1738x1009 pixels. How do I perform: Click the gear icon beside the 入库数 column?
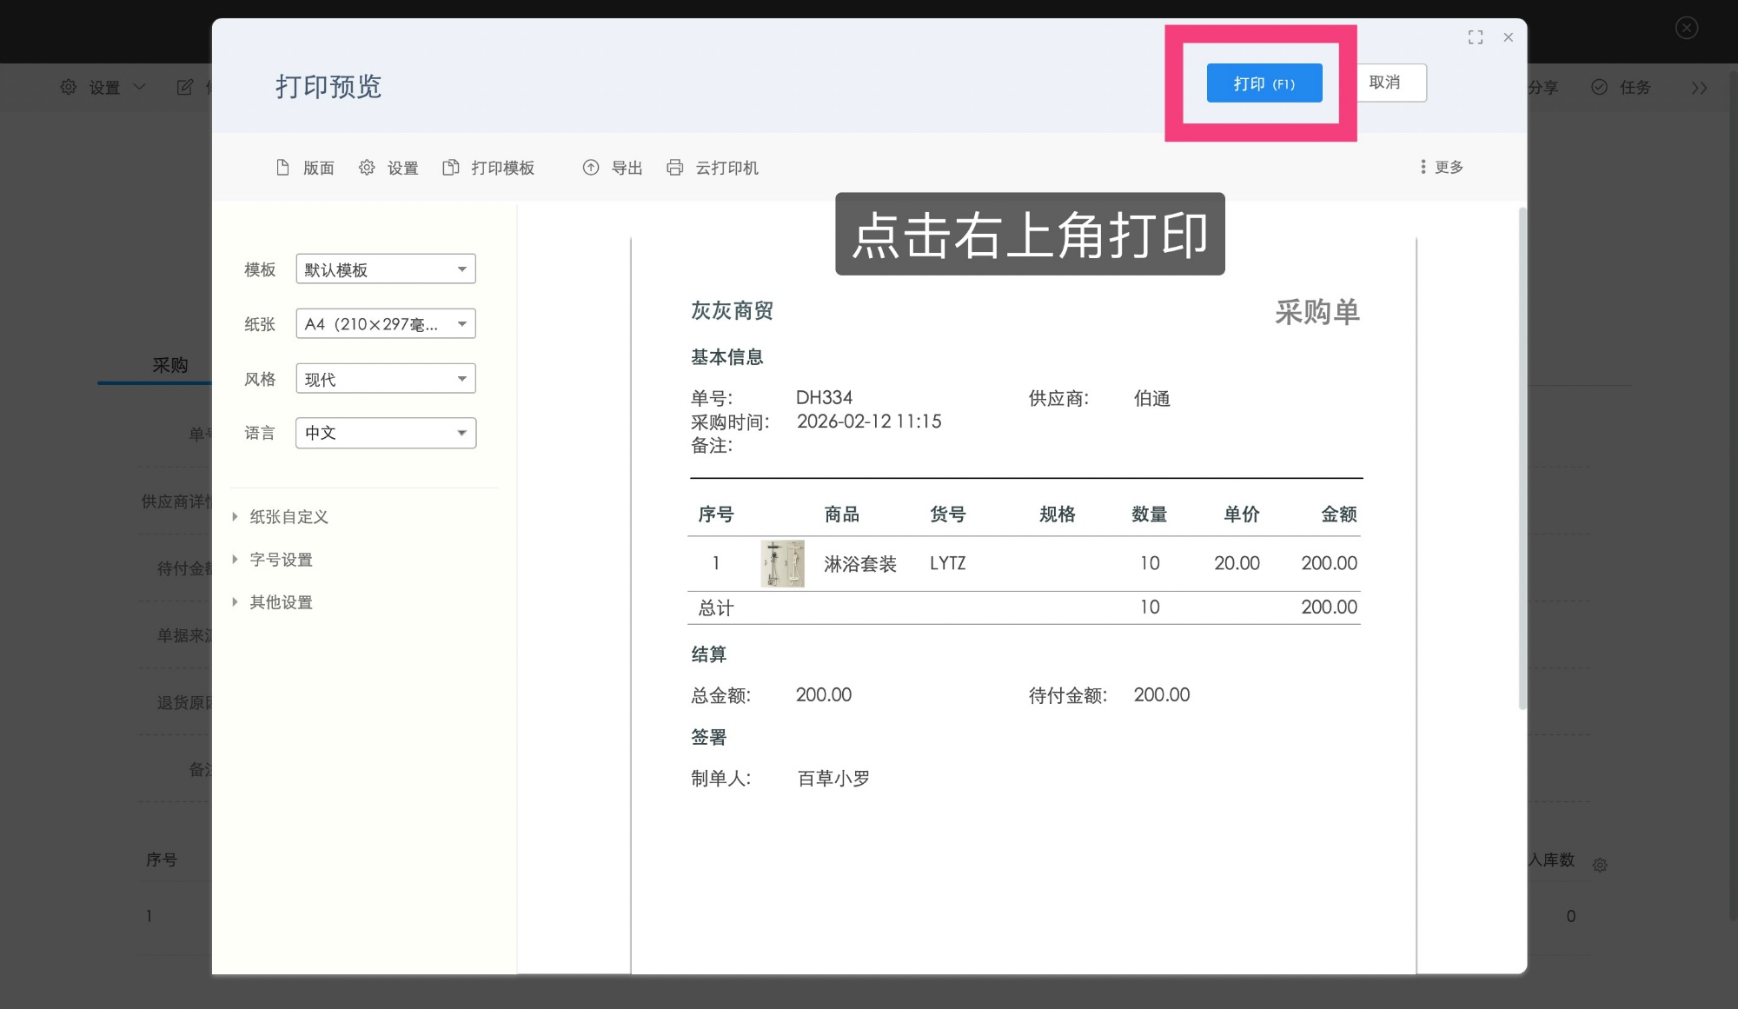1600,865
